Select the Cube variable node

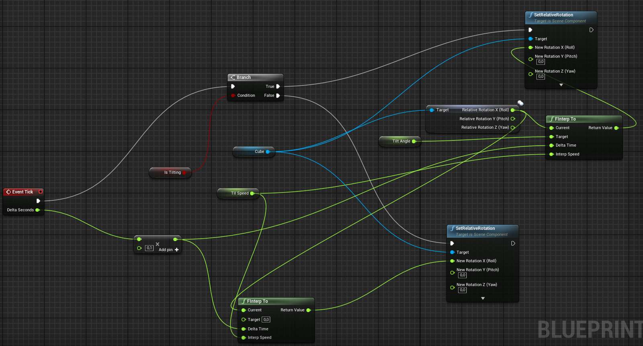(x=254, y=152)
